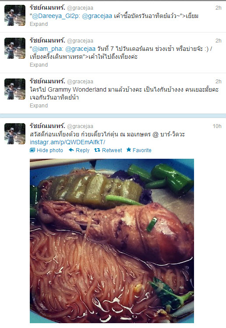Open the noodle soup photo
226x328 pixels.
point(112,241)
